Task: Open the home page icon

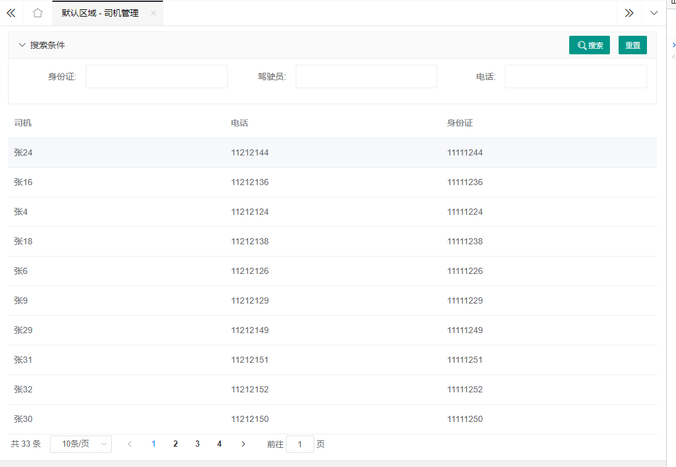Action: pos(37,12)
